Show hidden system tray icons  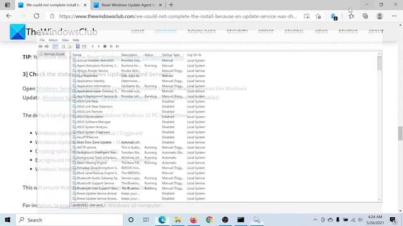tap(315, 220)
